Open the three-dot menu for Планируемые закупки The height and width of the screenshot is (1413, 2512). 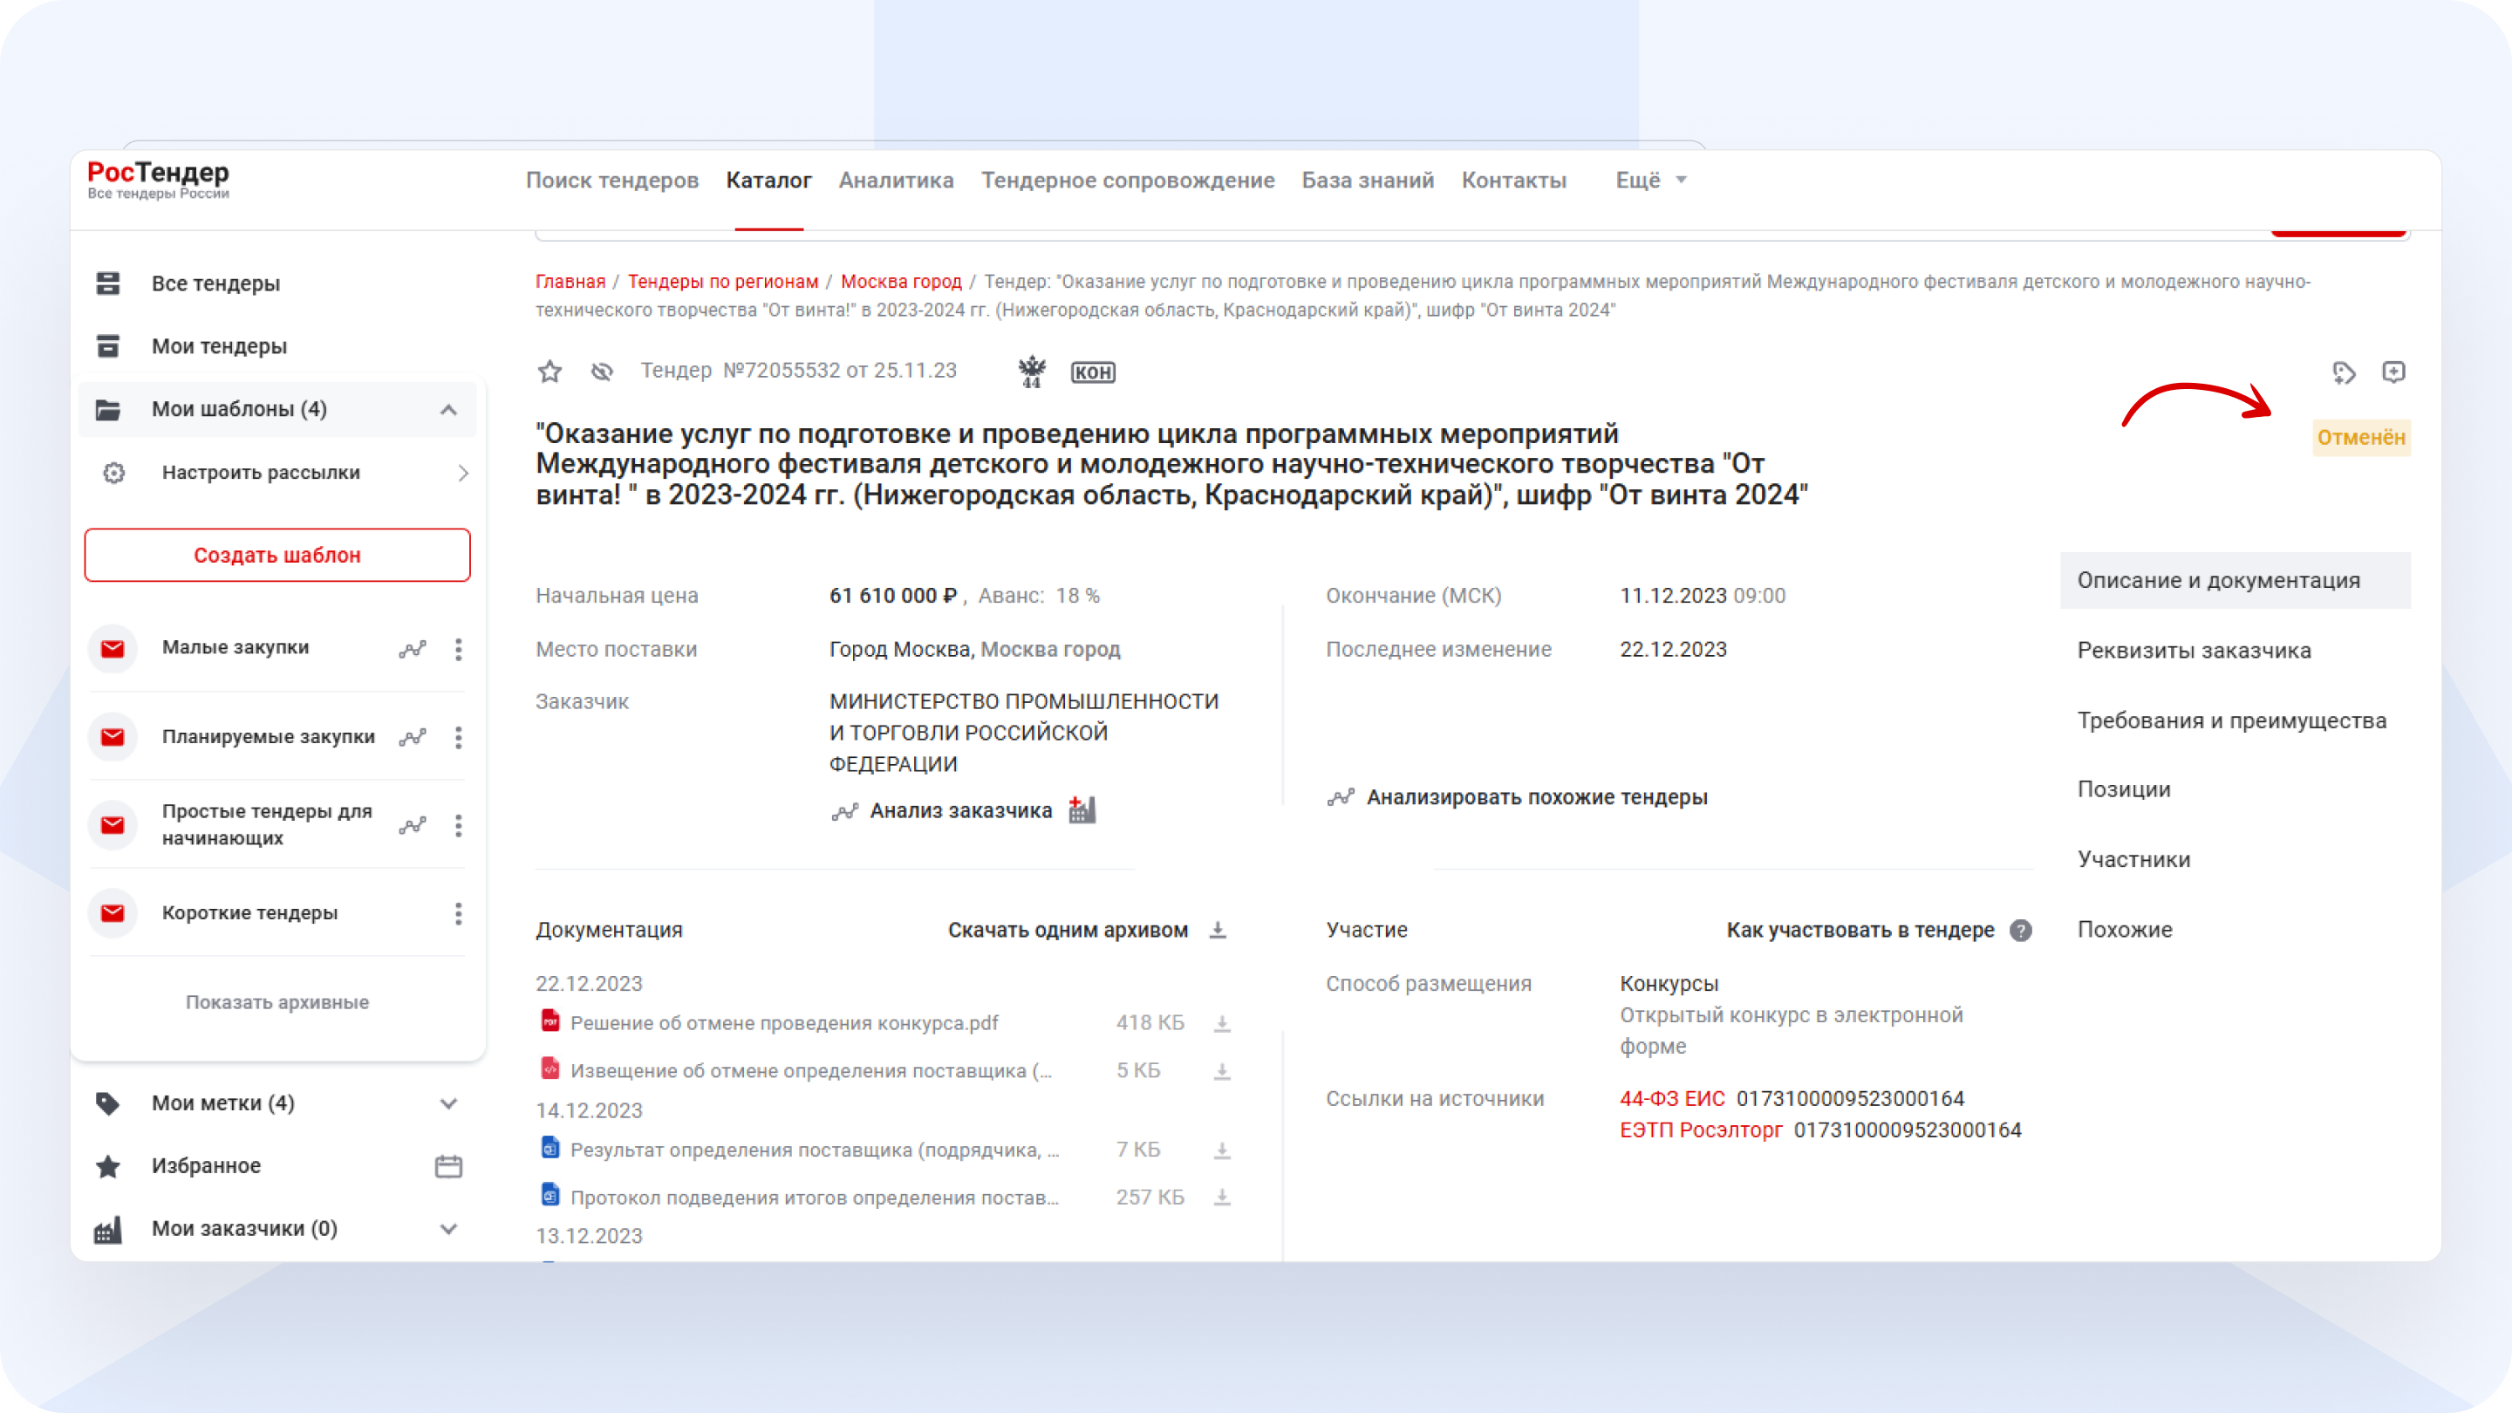(457, 738)
